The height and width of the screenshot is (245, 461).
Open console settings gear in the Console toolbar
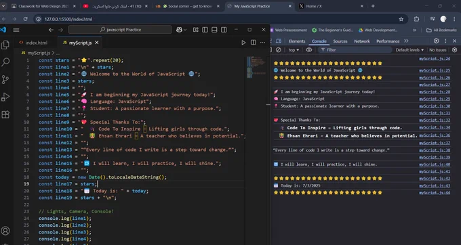tap(454, 50)
